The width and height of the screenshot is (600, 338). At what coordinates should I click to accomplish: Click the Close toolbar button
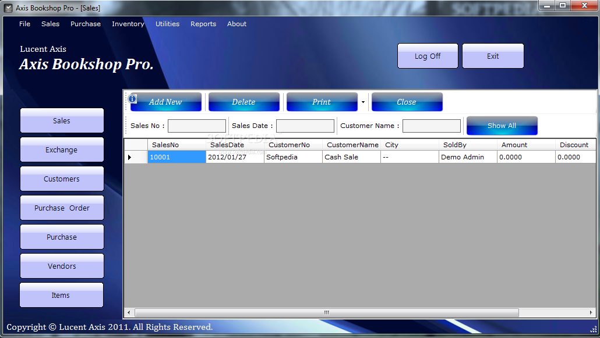(x=407, y=102)
